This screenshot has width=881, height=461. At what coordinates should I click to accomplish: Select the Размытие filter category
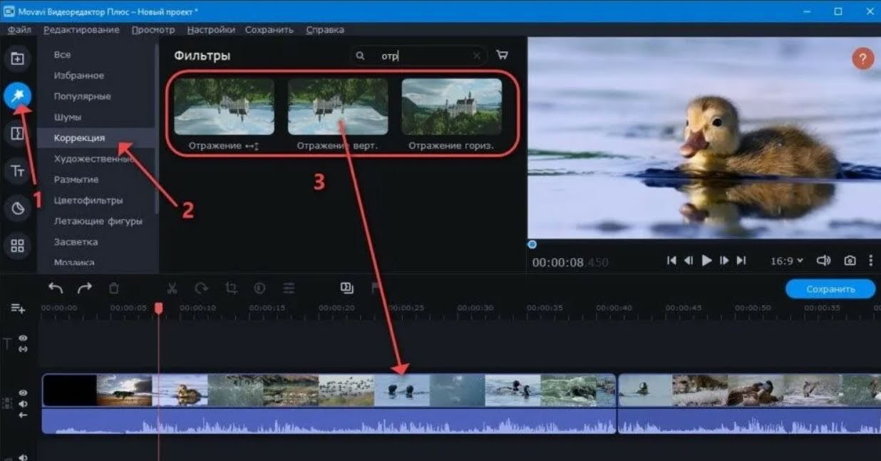pos(76,180)
